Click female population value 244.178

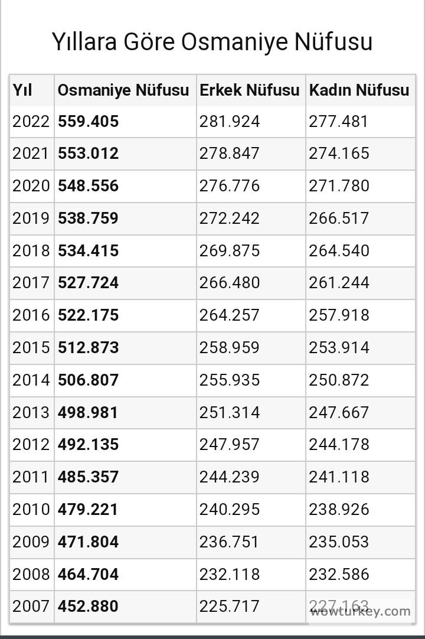click(x=339, y=445)
